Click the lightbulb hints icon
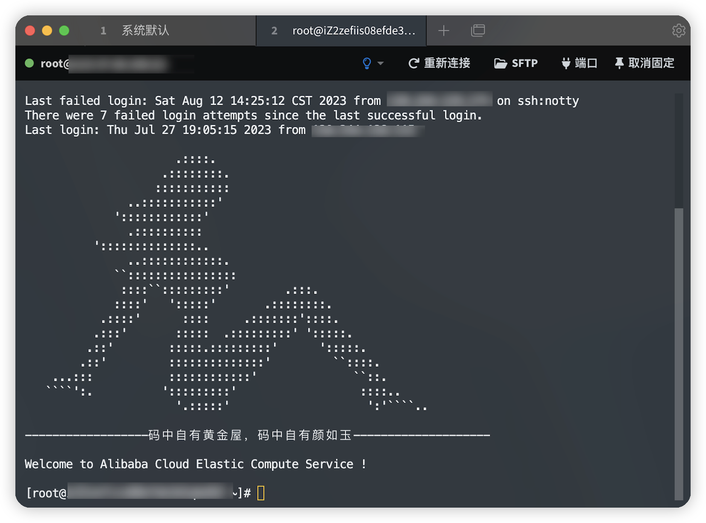Viewport: 706px width, 523px height. [x=367, y=63]
